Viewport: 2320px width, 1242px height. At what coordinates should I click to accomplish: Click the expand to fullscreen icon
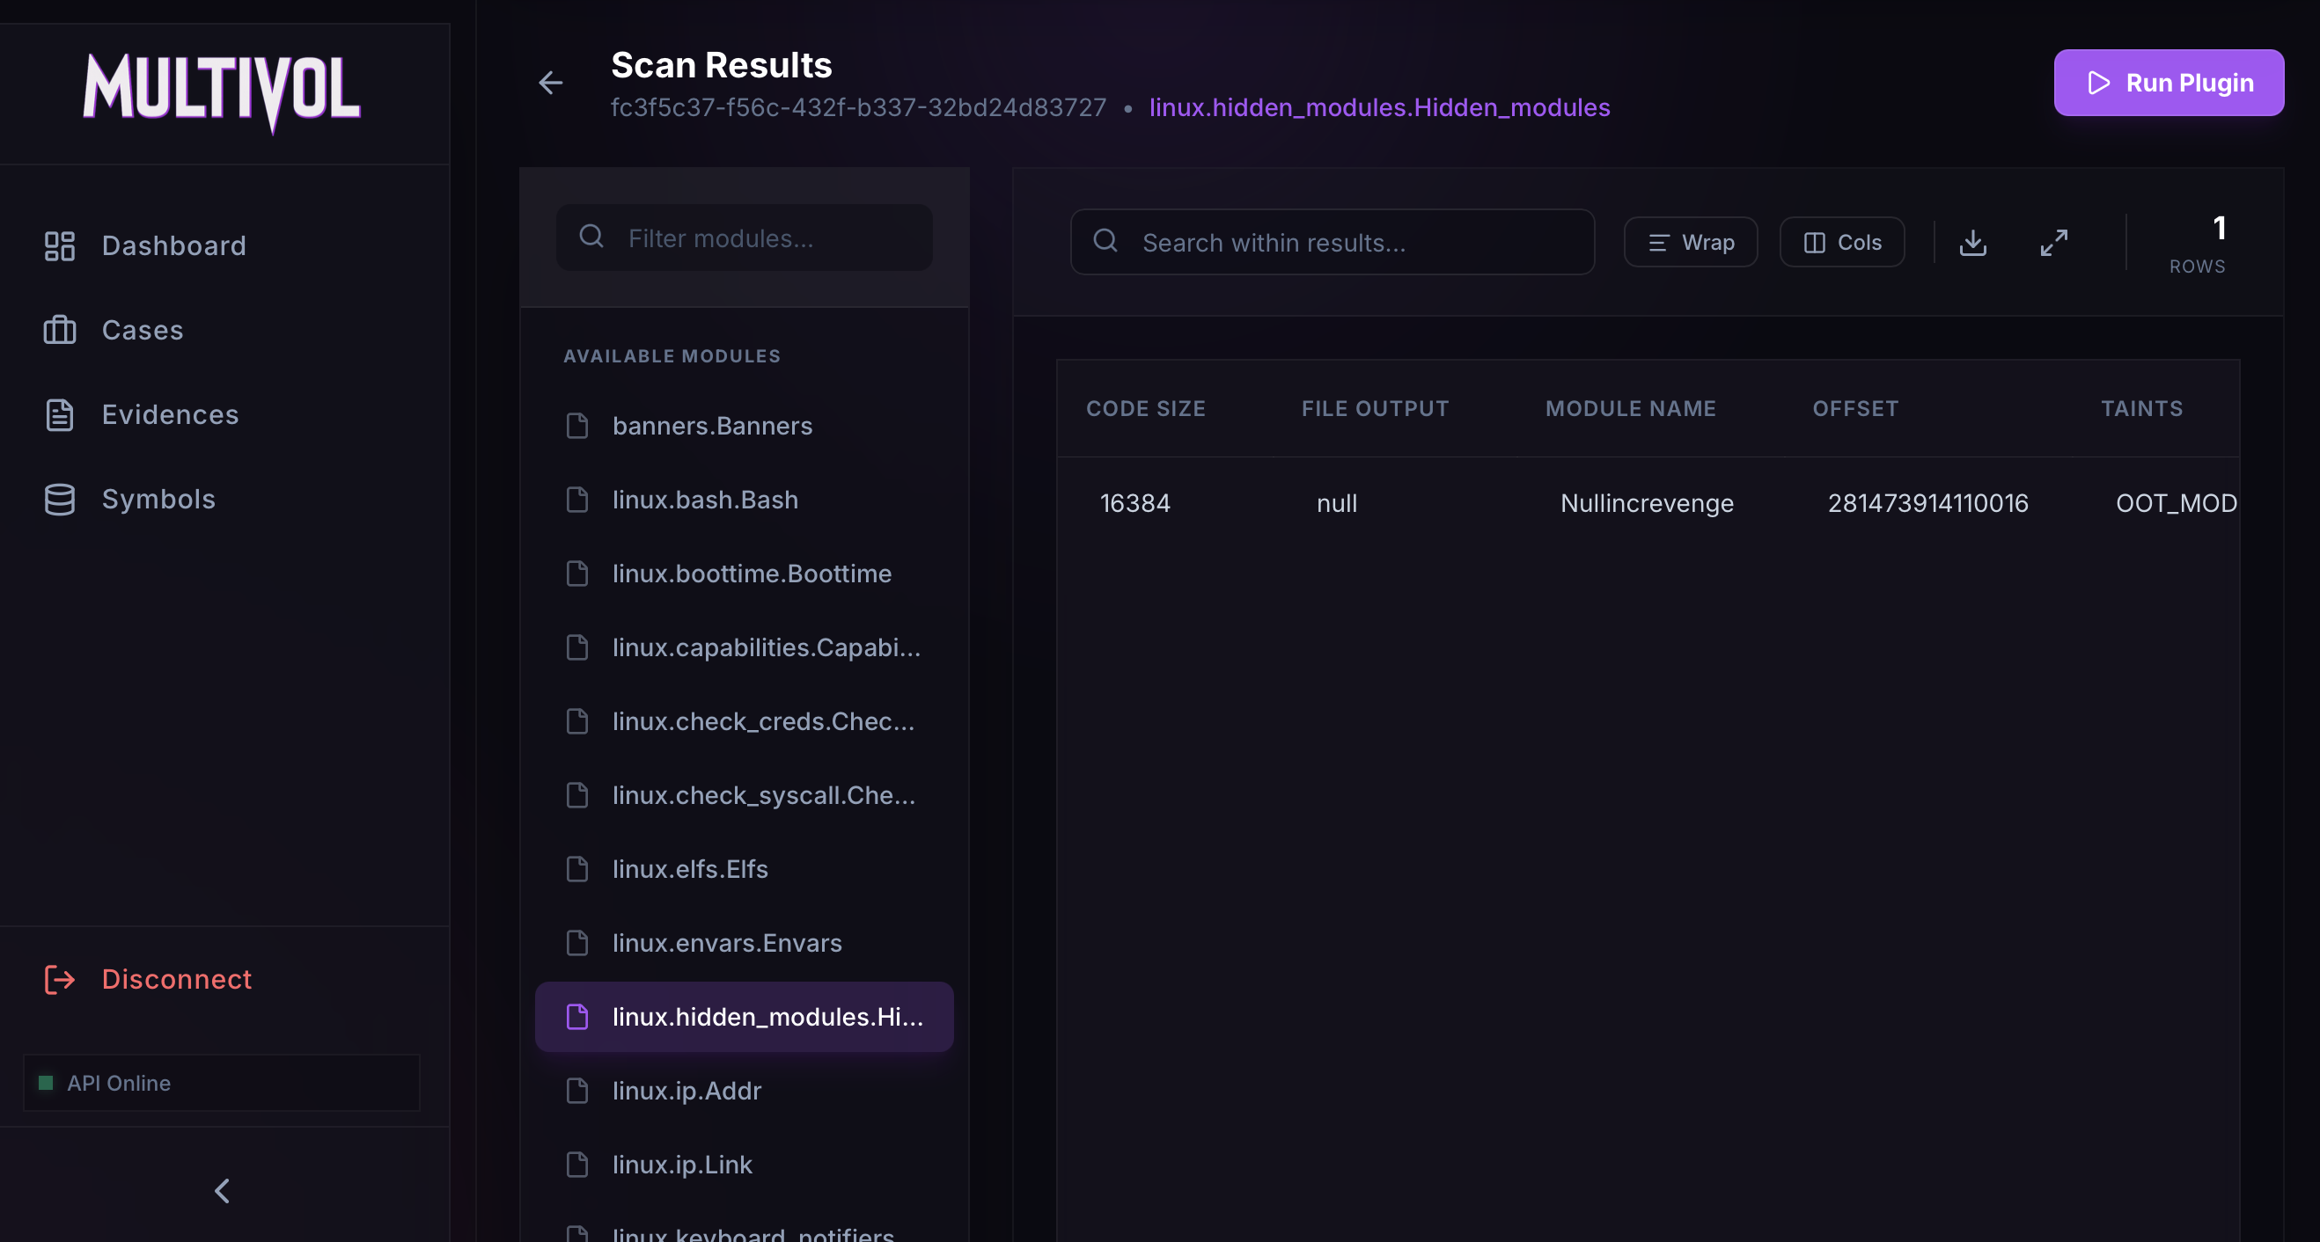(x=2053, y=242)
